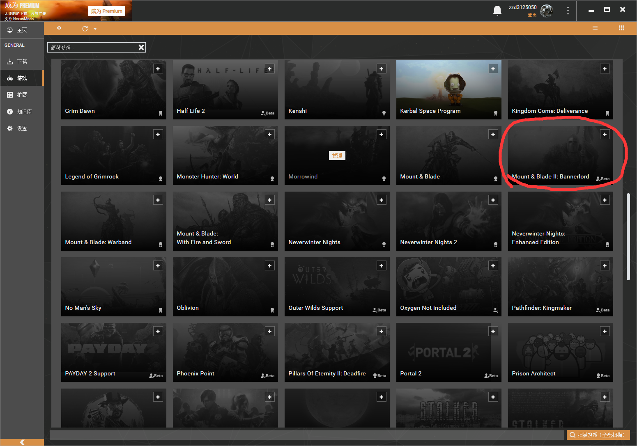Toggle hidden games with the eye icon
Image resolution: width=637 pixels, height=446 pixels.
[59, 28]
